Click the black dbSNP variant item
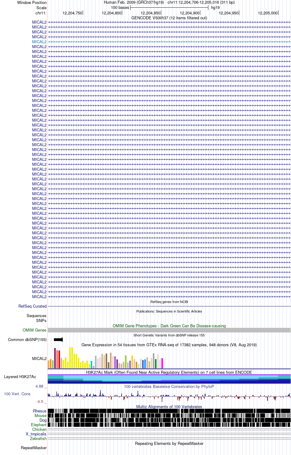291x455 pixels. [x=58, y=339]
